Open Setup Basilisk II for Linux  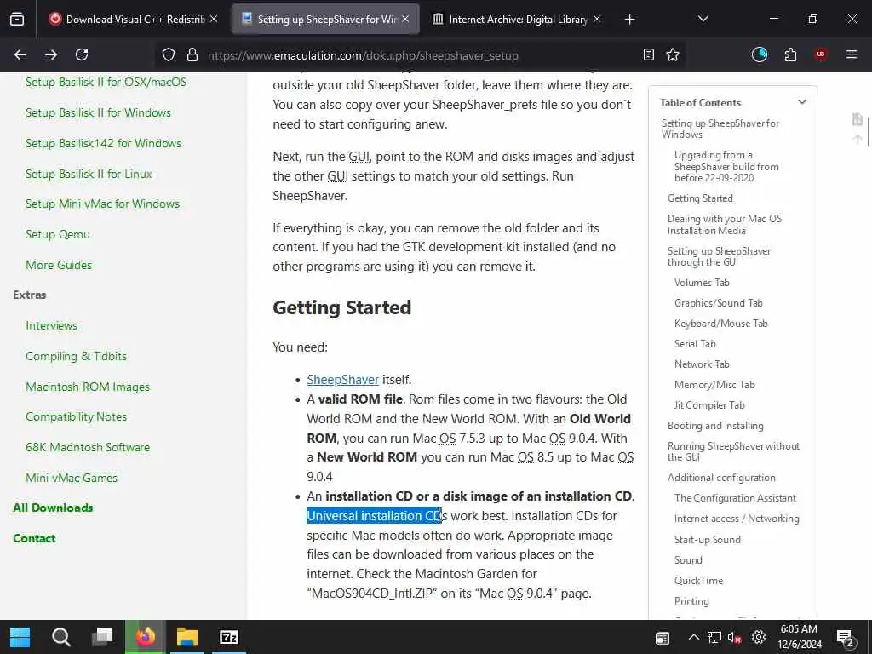click(x=89, y=174)
